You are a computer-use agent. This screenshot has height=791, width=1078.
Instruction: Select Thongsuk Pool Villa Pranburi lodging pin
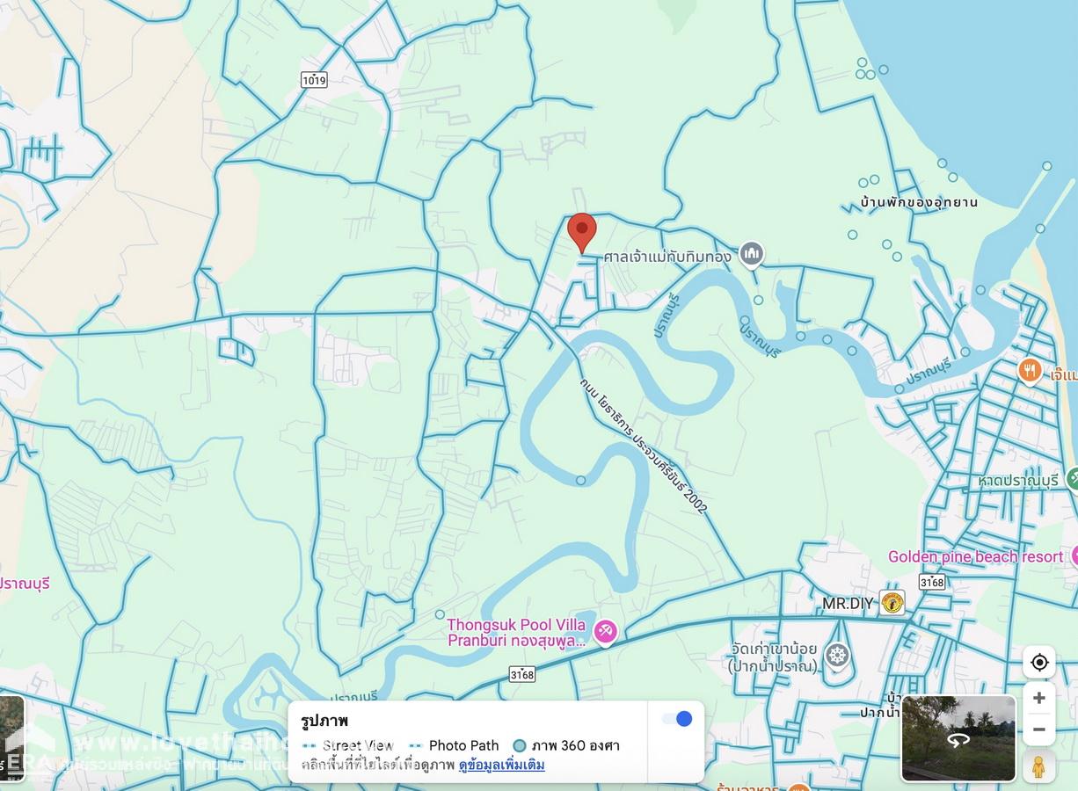[604, 632]
